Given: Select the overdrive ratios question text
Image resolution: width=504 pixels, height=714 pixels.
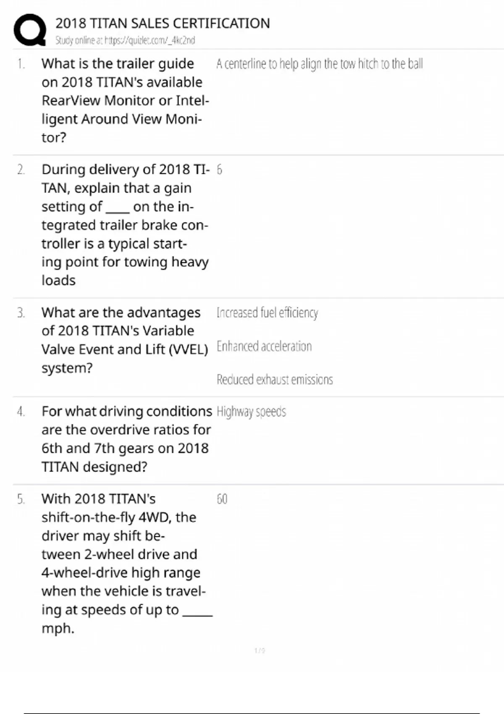Looking at the screenshot, I should (x=126, y=439).
